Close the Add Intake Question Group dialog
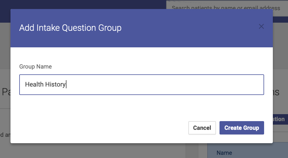288x158 pixels. click(x=261, y=26)
